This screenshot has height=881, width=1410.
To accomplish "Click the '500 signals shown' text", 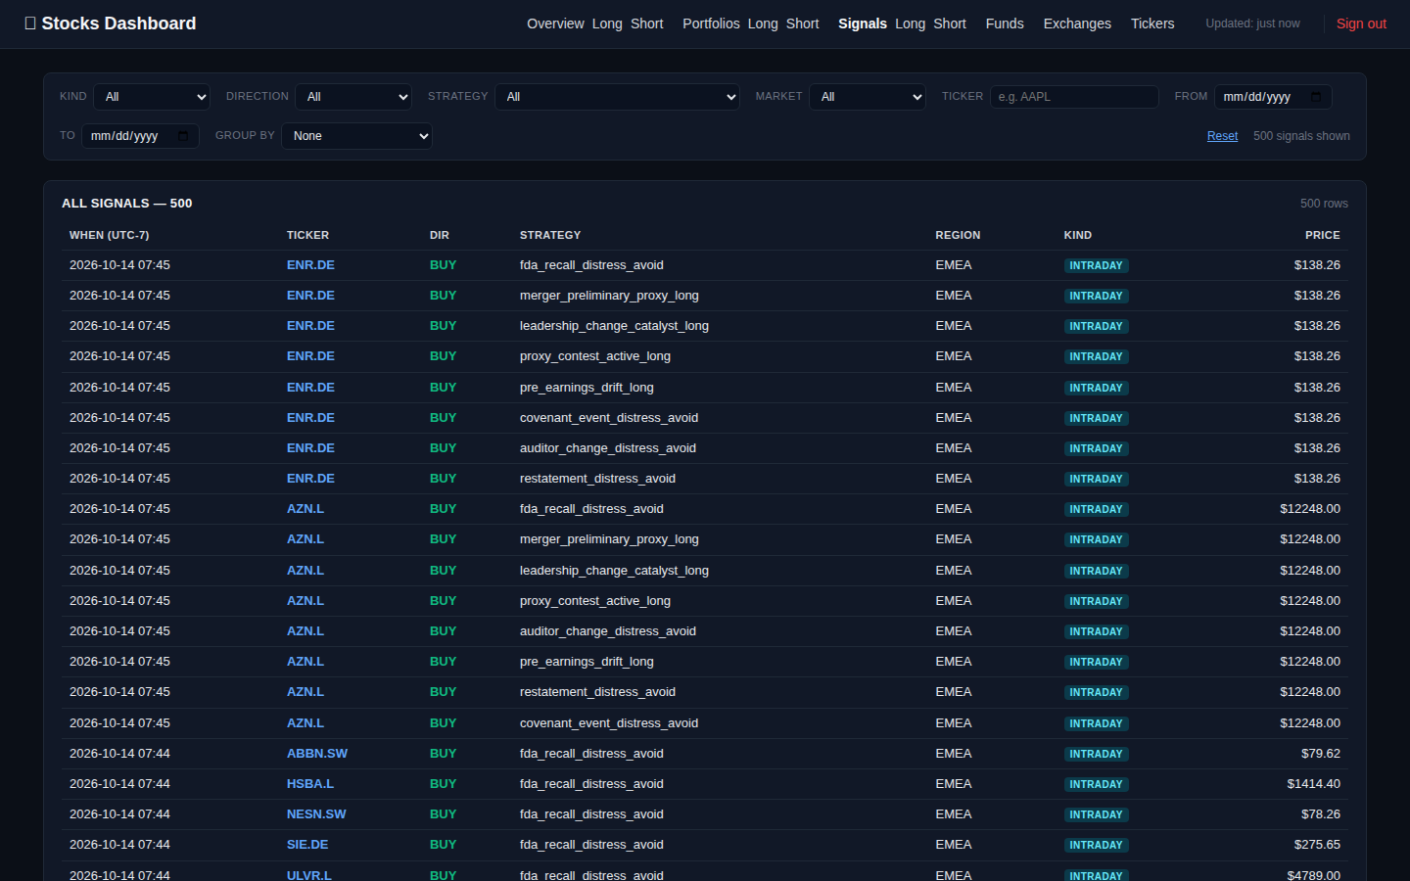I will pos(1301,136).
